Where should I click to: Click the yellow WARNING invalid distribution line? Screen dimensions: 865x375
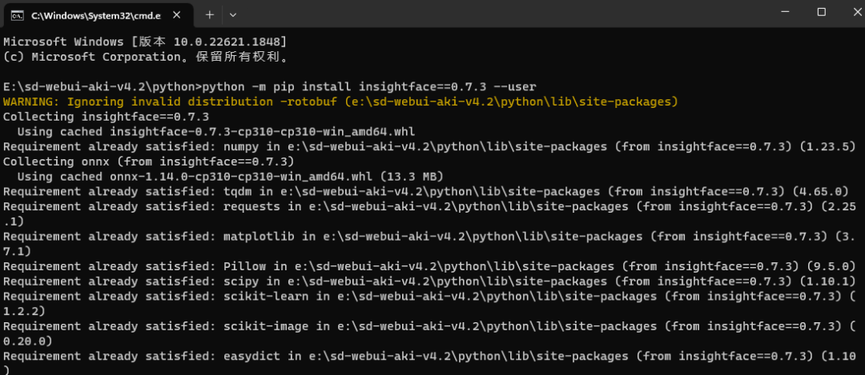[x=340, y=102]
